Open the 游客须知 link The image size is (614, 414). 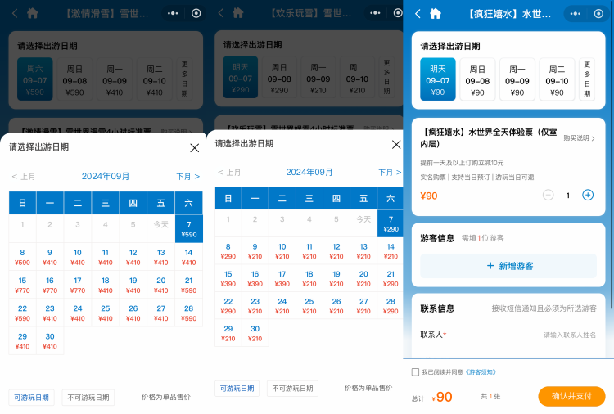click(x=480, y=372)
